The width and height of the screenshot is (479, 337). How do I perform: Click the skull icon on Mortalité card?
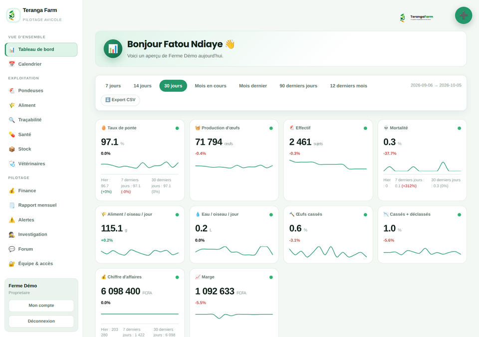(x=386, y=128)
